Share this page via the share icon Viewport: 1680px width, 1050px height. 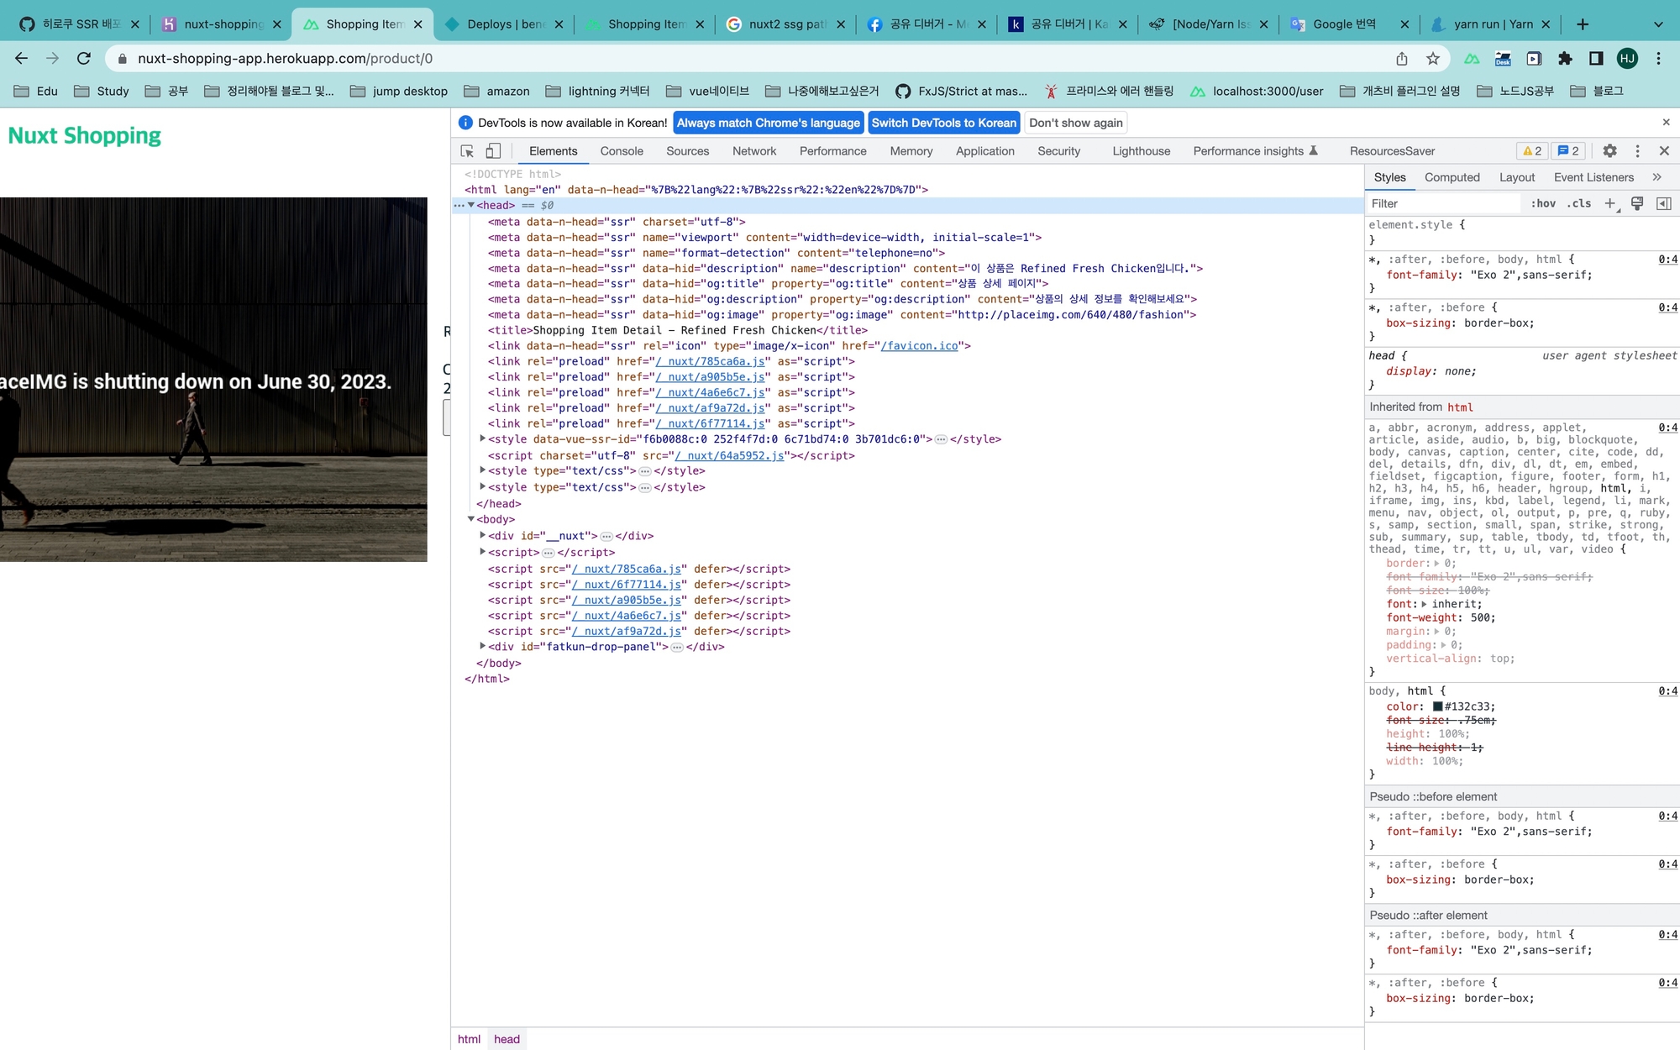click(x=1402, y=58)
